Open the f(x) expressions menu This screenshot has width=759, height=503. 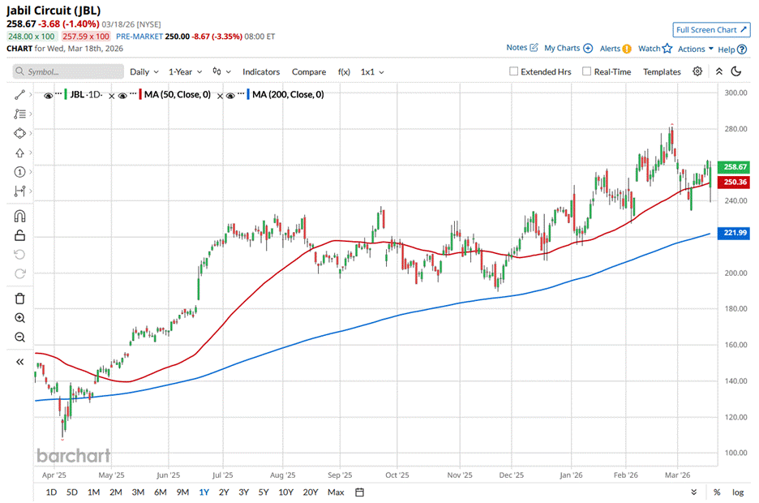[x=344, y=71]
